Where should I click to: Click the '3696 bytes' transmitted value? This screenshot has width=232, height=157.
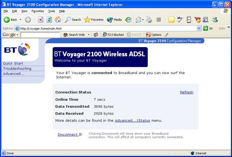coord(104,107)
